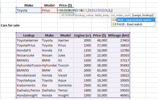Click the Cars for sale heading cell

coord(10,25)
